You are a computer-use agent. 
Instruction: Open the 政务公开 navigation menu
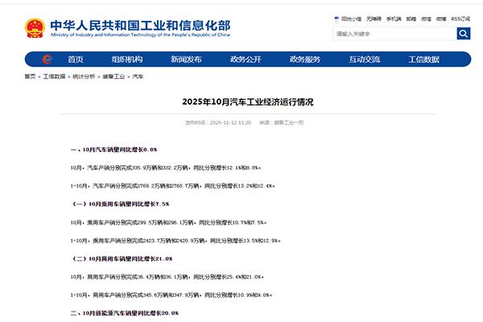(246, 60)
